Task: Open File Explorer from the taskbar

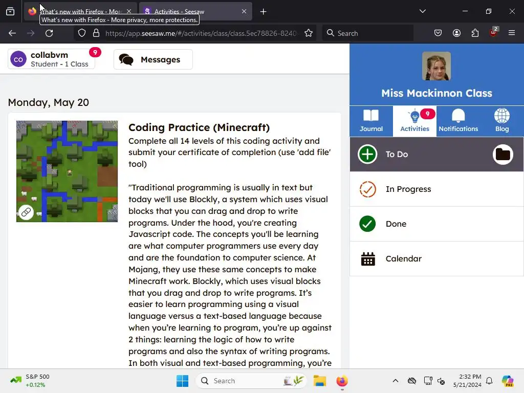Action: [x=319, y=381]
